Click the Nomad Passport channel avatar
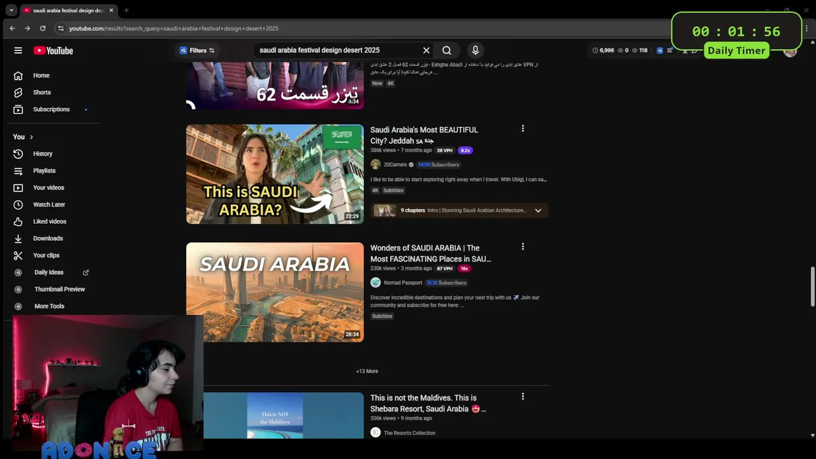816x459 pixels. pos(375,282)
